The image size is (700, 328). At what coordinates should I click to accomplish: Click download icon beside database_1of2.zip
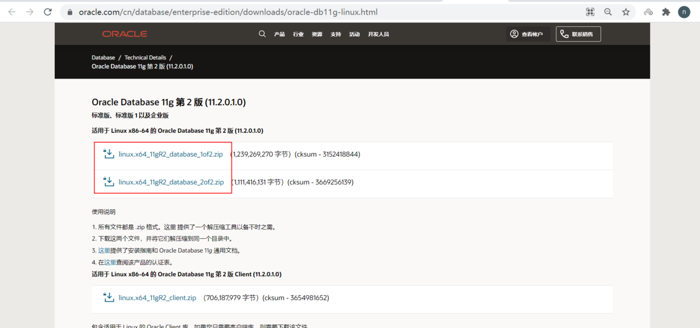tap(108, 154)
